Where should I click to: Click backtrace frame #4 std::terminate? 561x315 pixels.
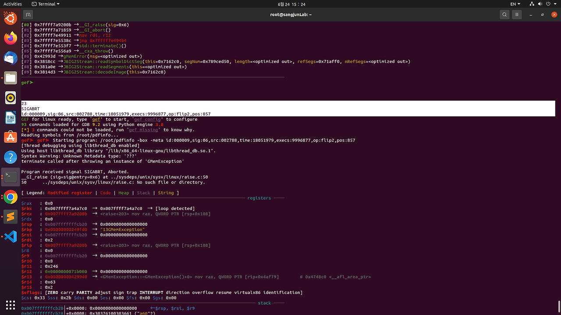click(x=74, y=46)
